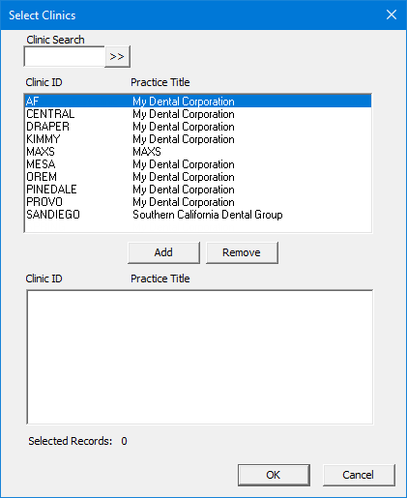Select the CENTRAL clinic row
The image size is (407, 498).
[198, 114]
